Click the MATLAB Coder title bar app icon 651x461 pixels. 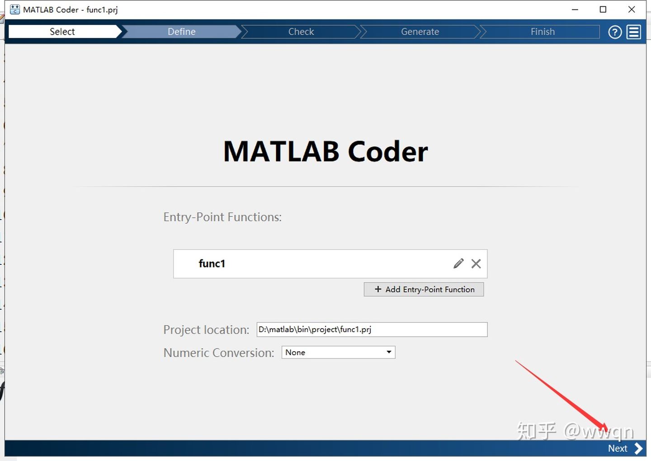[x=15, y=9]
